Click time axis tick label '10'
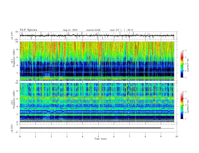Viewport: 199px width, 153px height. click(x=177, y=136)
